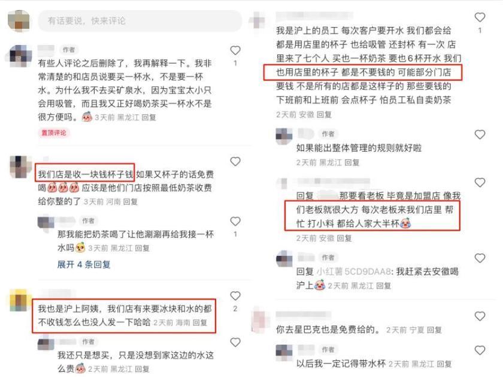Like author reply about rinsing the milk tea cup
The width and height of the screenshot is (503, 377).
click(x=235, y=221)
